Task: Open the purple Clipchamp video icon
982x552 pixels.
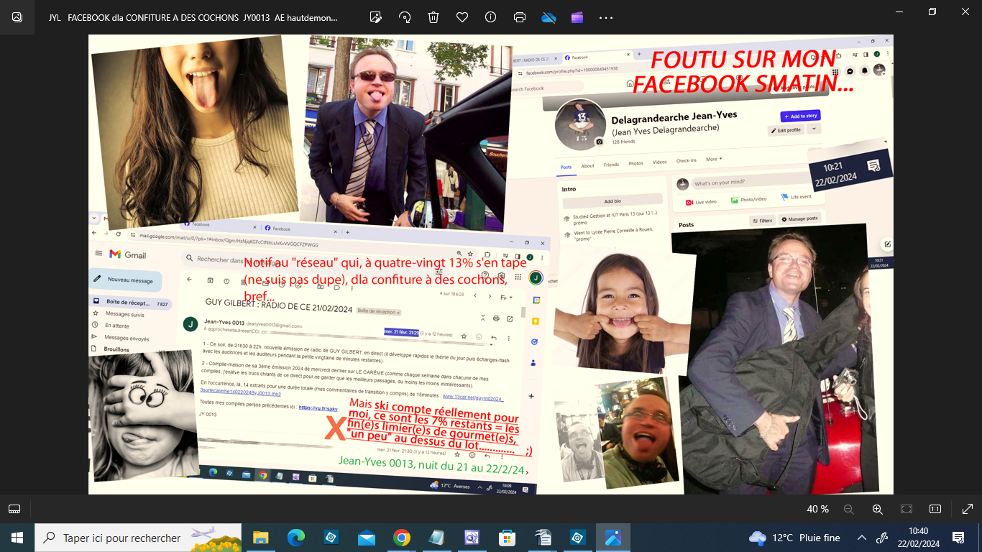Action: click(577, 17)
